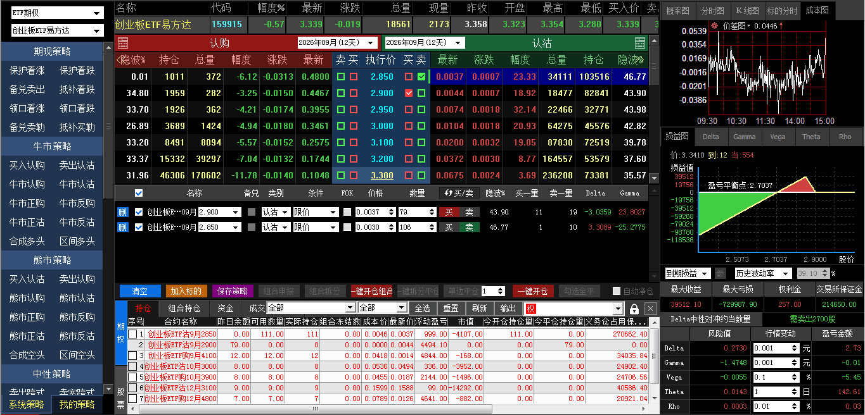Uncheck the put sell box at strike 2.850
This screenshot has width=865, height=415.
coord(421,77)
